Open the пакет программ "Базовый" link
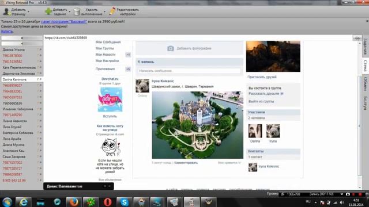Screen dimensions: 369x207 (64, 21)
